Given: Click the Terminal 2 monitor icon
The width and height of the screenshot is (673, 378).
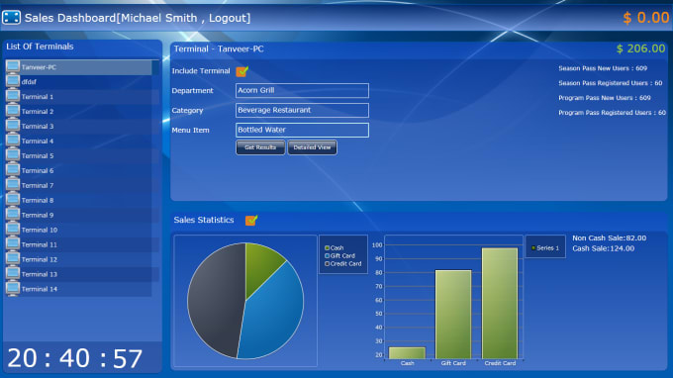Looking at the screenshot, I should (x=13, y=111).
